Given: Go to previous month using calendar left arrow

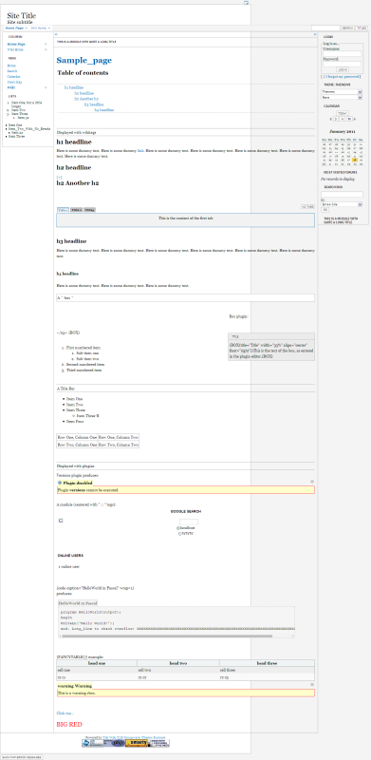Looking at the screenshot, I should coord(330,119).
